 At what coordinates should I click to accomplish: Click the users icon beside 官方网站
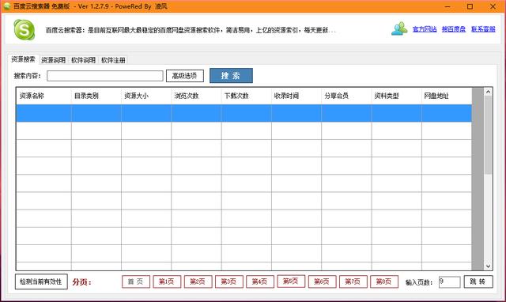click(x=399, y=28)
